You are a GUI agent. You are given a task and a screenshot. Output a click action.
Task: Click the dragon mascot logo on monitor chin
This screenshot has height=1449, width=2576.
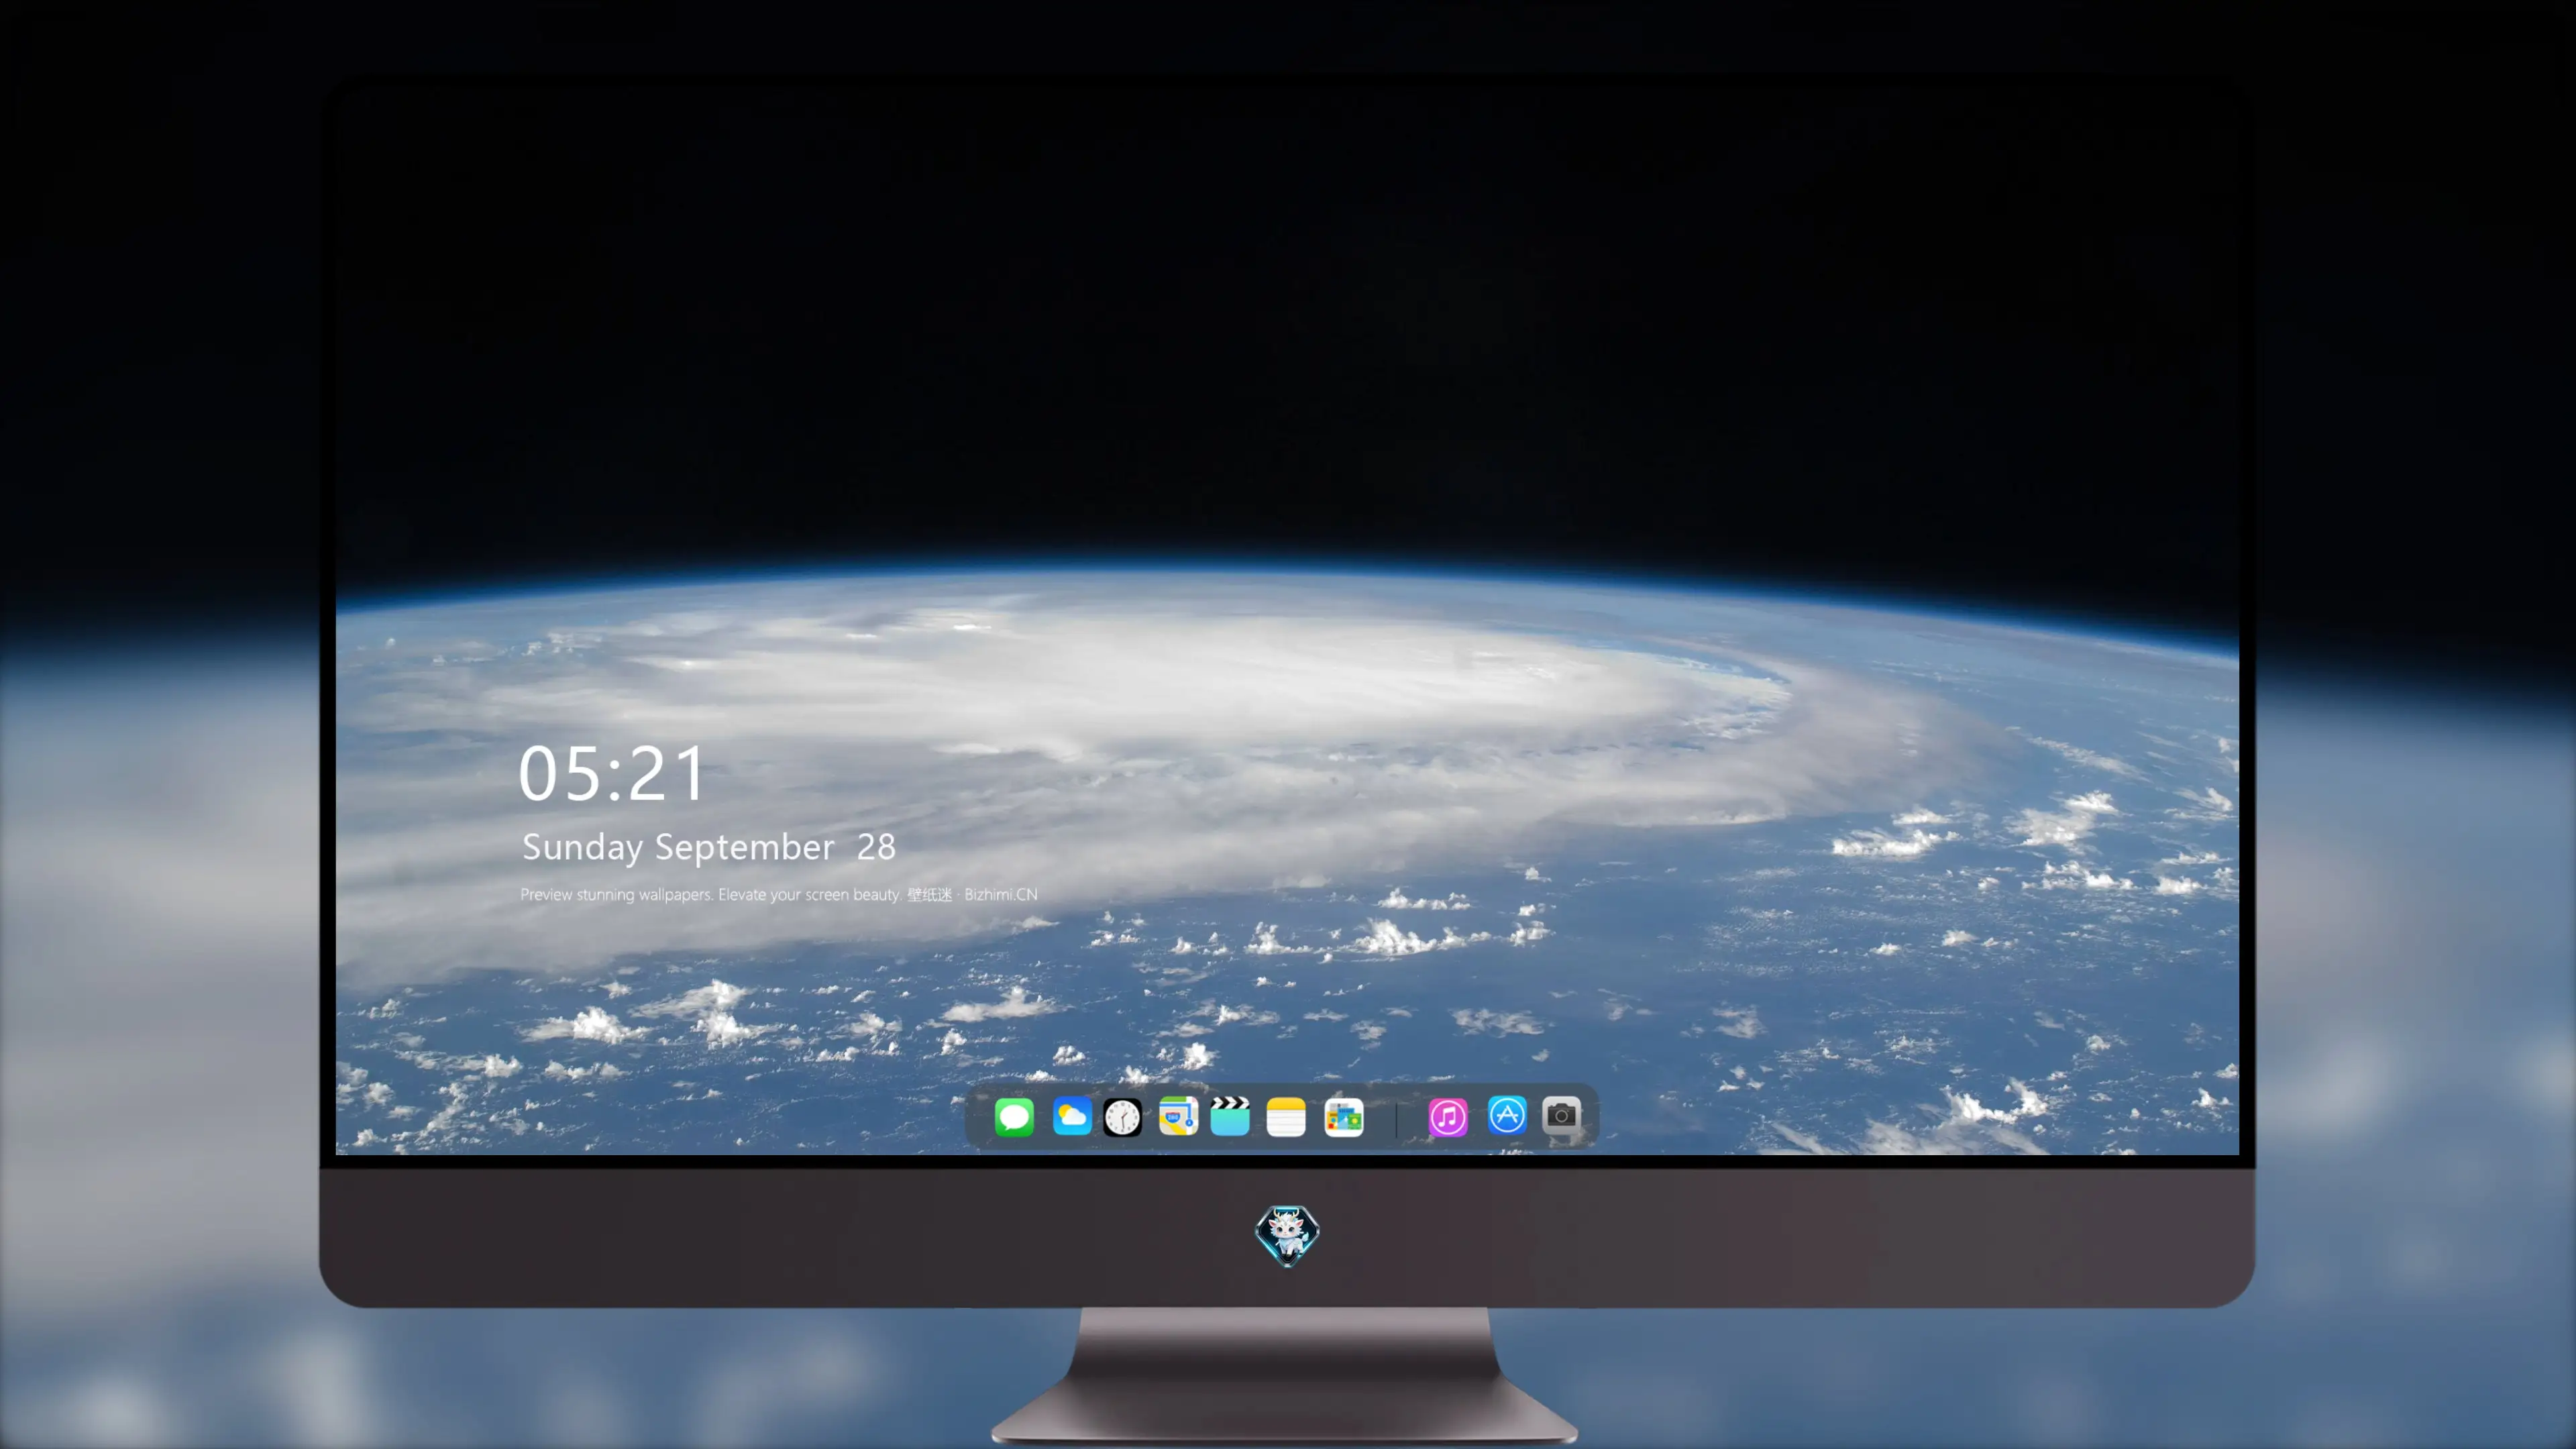(1287, 1236)
